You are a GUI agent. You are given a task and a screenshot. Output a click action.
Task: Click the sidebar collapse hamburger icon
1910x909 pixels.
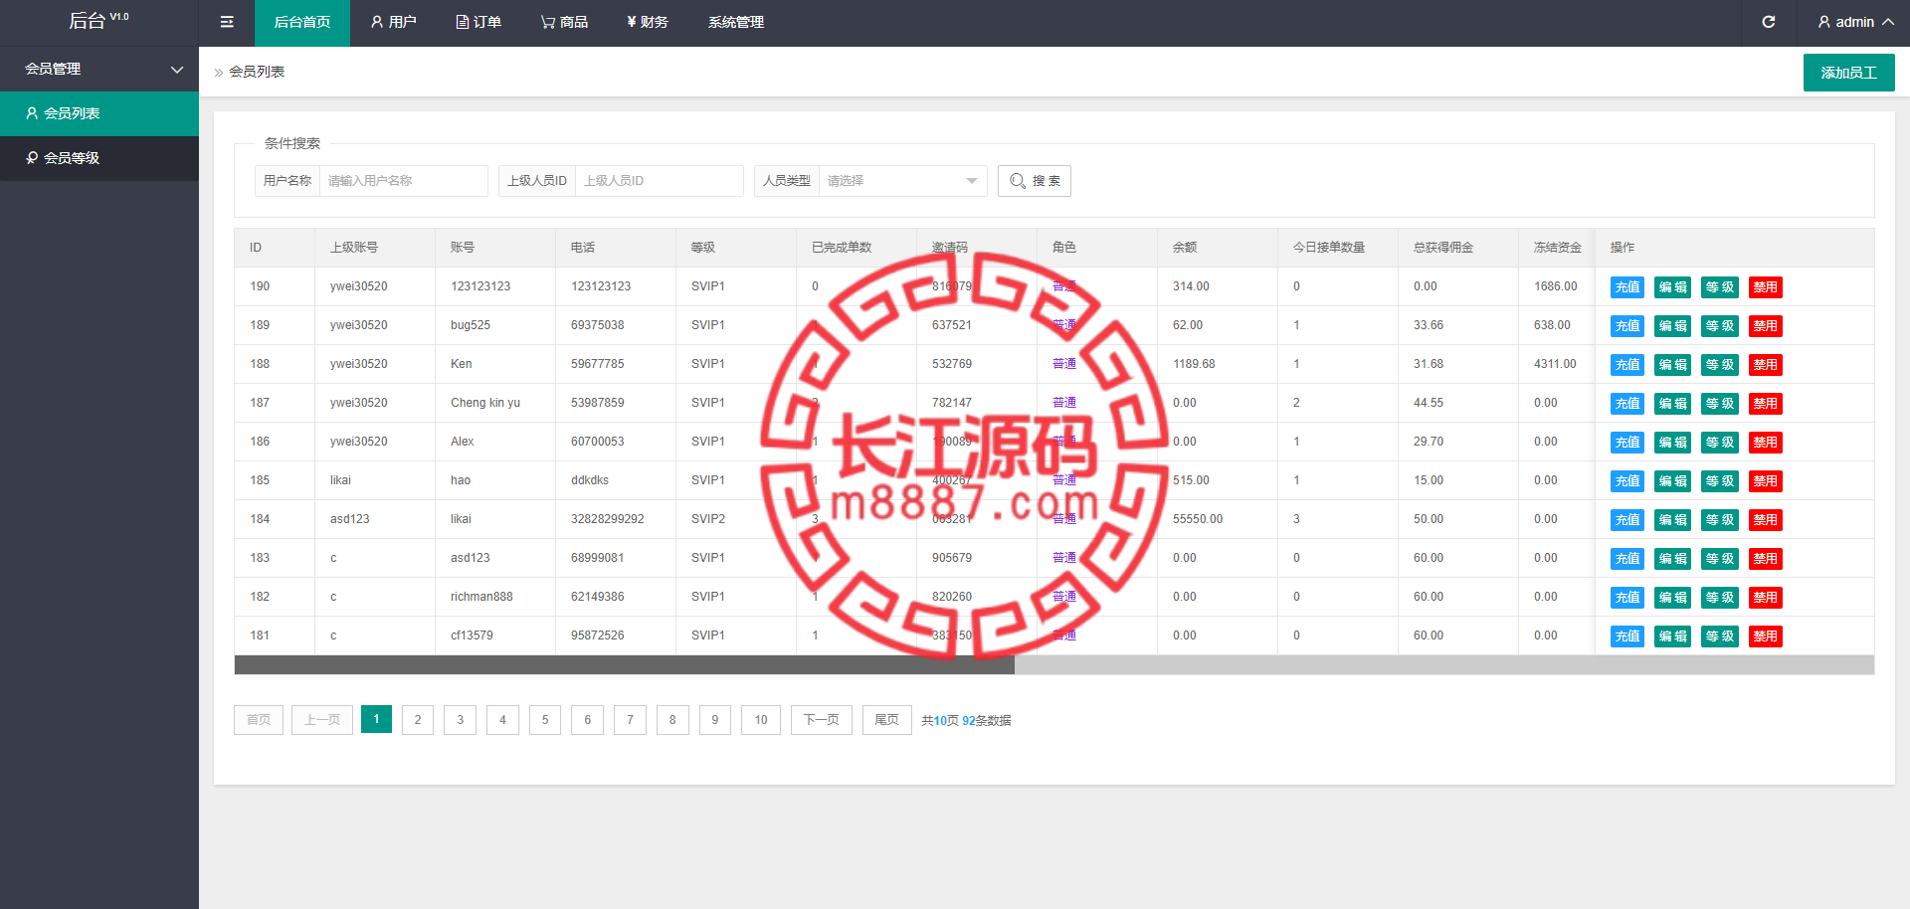point(227,22)
